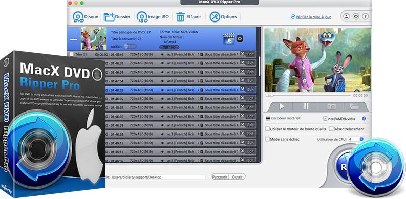Click scissors icon on the 01:47:34 row
The image size is (406, 199).
point(242,80)
